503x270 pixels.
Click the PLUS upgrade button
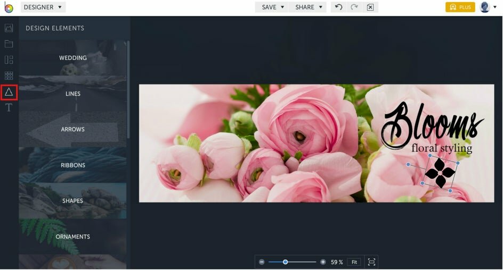point(460,7)
